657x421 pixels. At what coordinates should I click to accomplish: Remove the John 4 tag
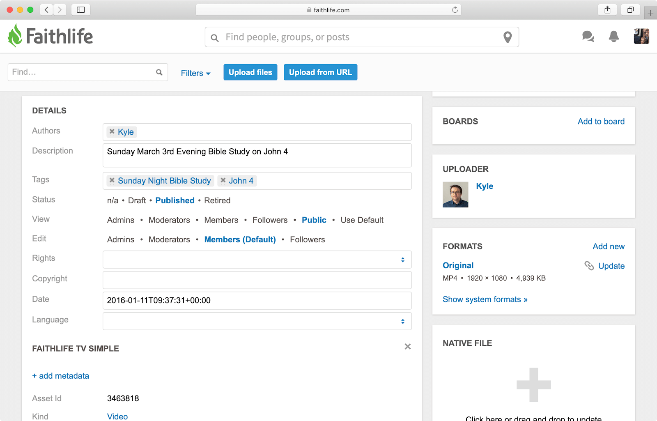coord(223,180)
